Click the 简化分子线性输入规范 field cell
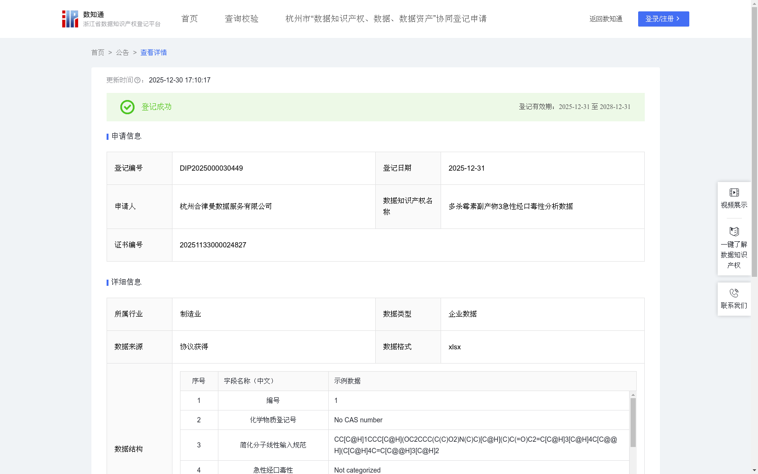The image size is (758, 474). pos(273,445)
